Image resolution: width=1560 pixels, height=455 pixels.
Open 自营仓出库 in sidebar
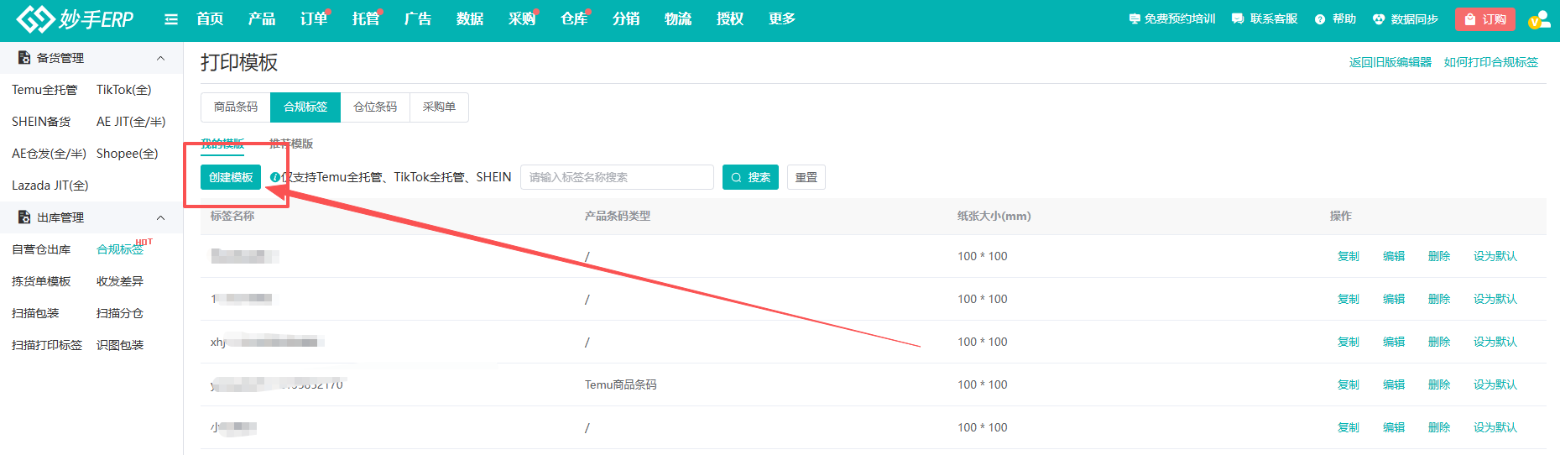point(41,249)
